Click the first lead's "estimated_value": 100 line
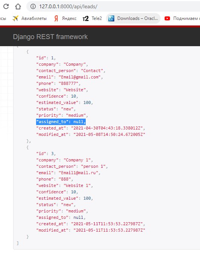Image resolution: width=200 pixels, height=253 pixels. [x=65, y=102]
